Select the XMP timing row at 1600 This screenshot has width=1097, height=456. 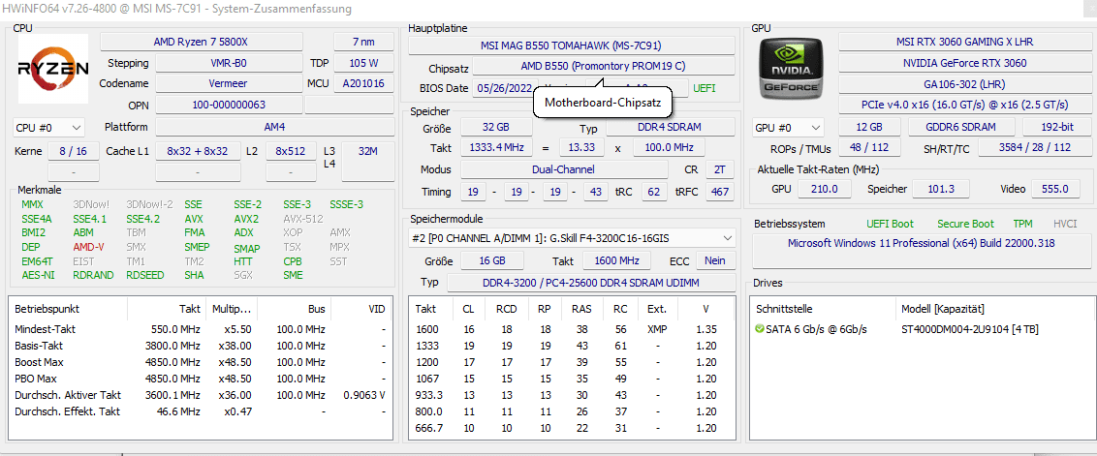point(572,329)
